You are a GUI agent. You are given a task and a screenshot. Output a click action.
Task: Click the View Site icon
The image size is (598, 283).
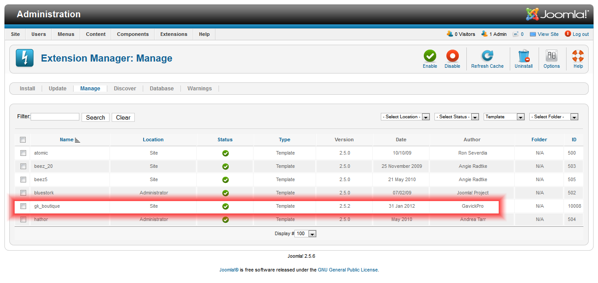[x=533, y=34]
